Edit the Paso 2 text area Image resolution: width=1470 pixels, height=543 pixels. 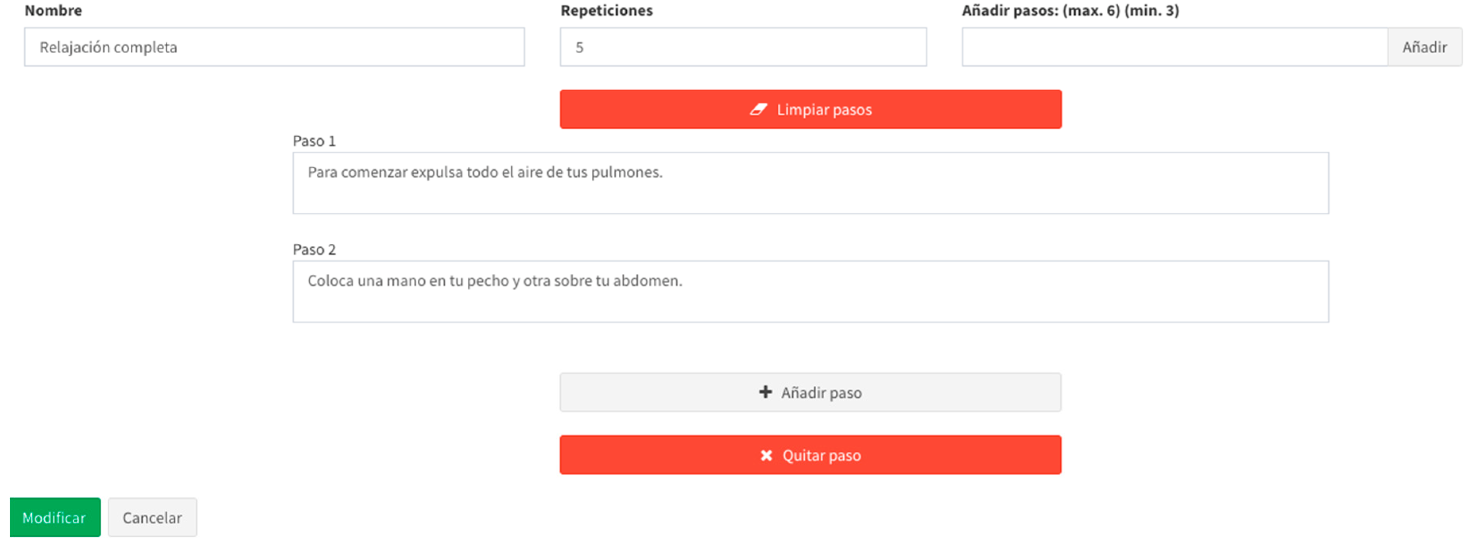tap(810, 292)
